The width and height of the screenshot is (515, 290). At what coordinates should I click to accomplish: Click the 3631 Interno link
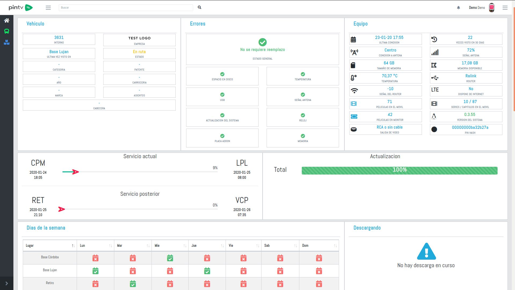click(59, 38)
